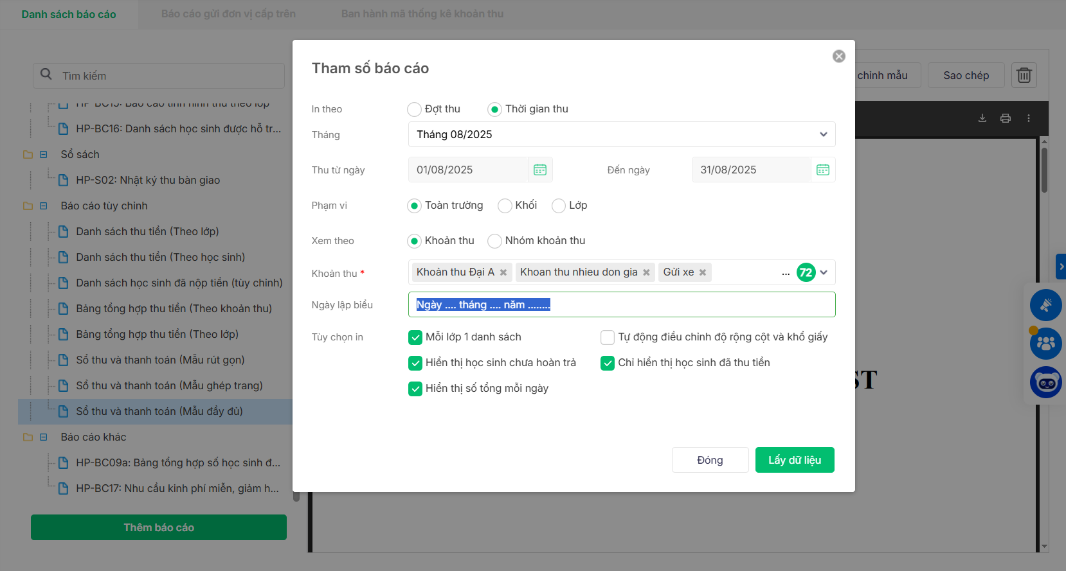1066x571 pixels.
Task: Click the trash delete icon
Action: pyautogui.click(x=1024, y=75)
